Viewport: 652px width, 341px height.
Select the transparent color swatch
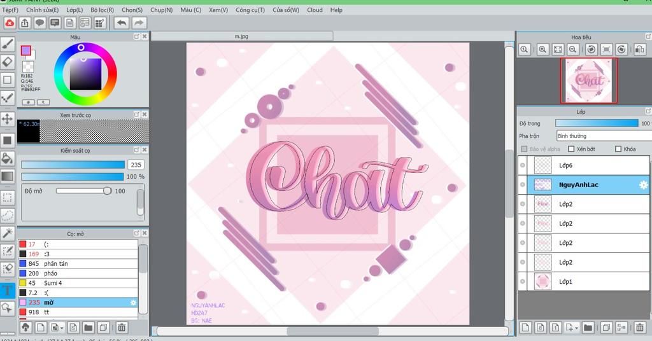tap(28, 66)
